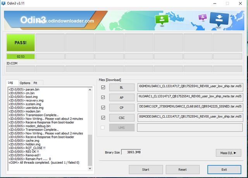Screen dimensions: 248x178
Task: Select log line 'RQT_CLOSE !!'
Action: coord(27,148)
